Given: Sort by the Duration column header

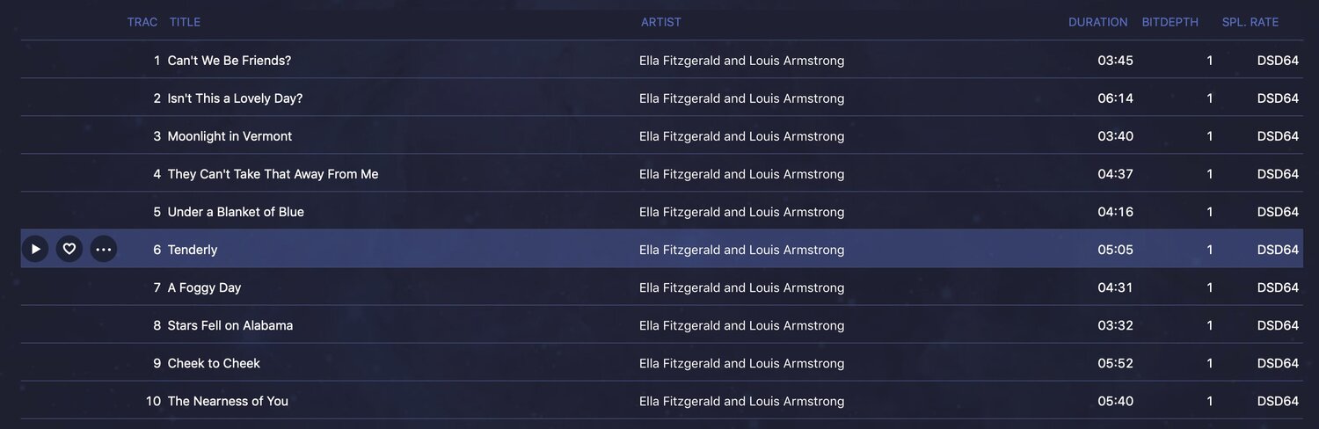Looking at the screenshot, I should click(x=1097, y=22).
